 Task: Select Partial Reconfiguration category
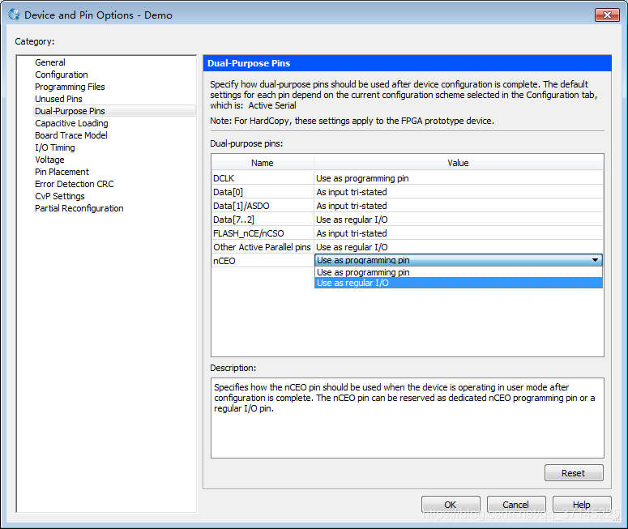tap(79, 208)
